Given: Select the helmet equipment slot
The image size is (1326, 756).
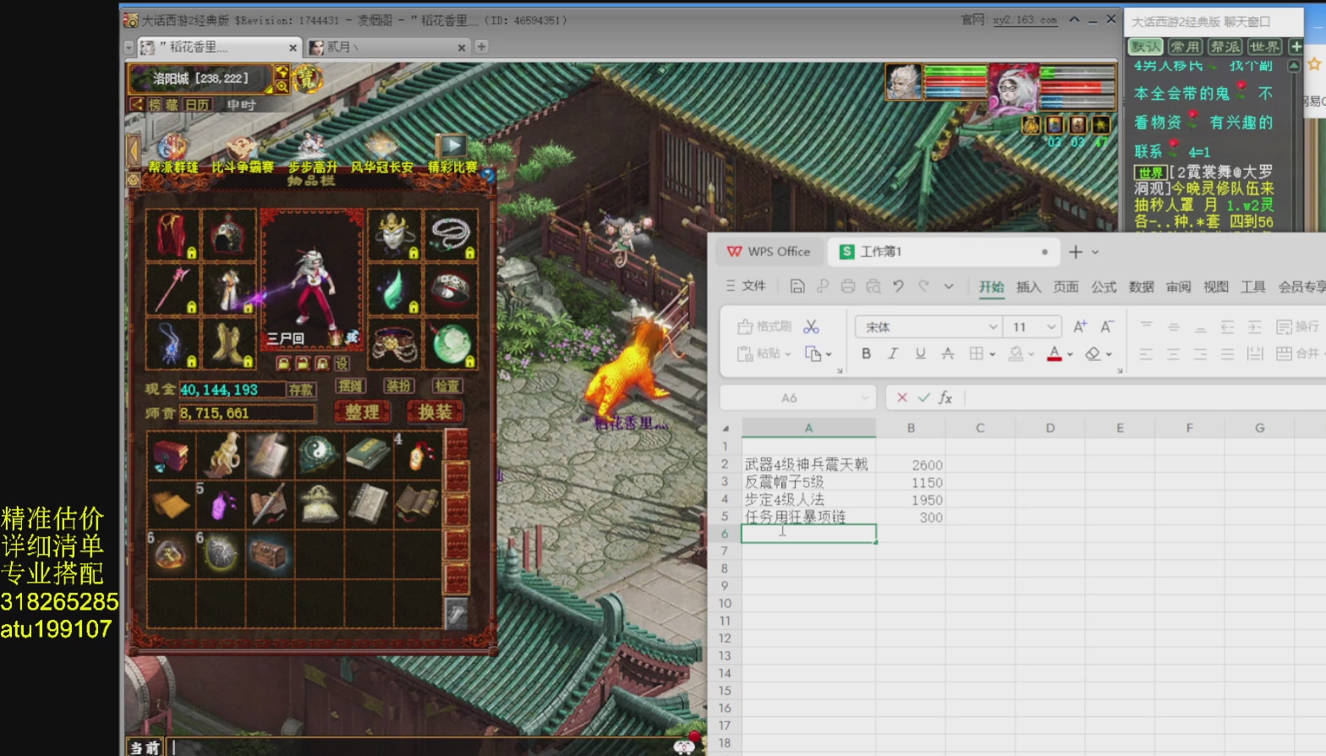Looking at the screenshot, I should pos(228,234).
